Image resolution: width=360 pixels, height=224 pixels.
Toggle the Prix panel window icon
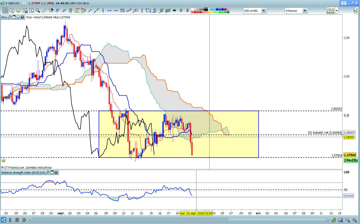click(x=14, y=17)
